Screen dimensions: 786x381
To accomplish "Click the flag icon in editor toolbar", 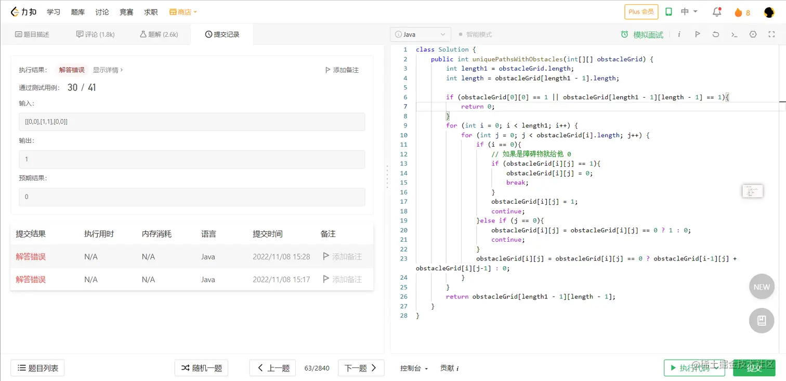I will pos(698,34).
